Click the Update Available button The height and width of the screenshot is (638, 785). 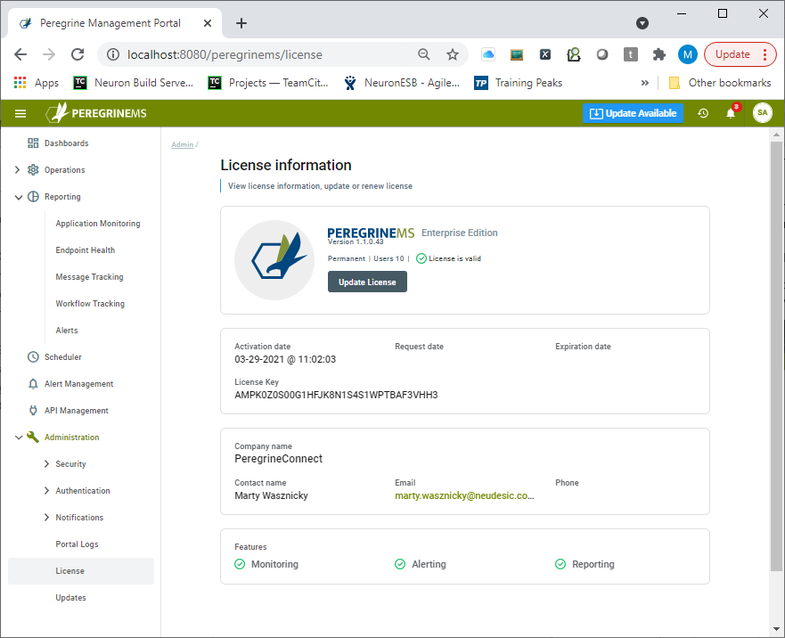click(x=633, y=113)
